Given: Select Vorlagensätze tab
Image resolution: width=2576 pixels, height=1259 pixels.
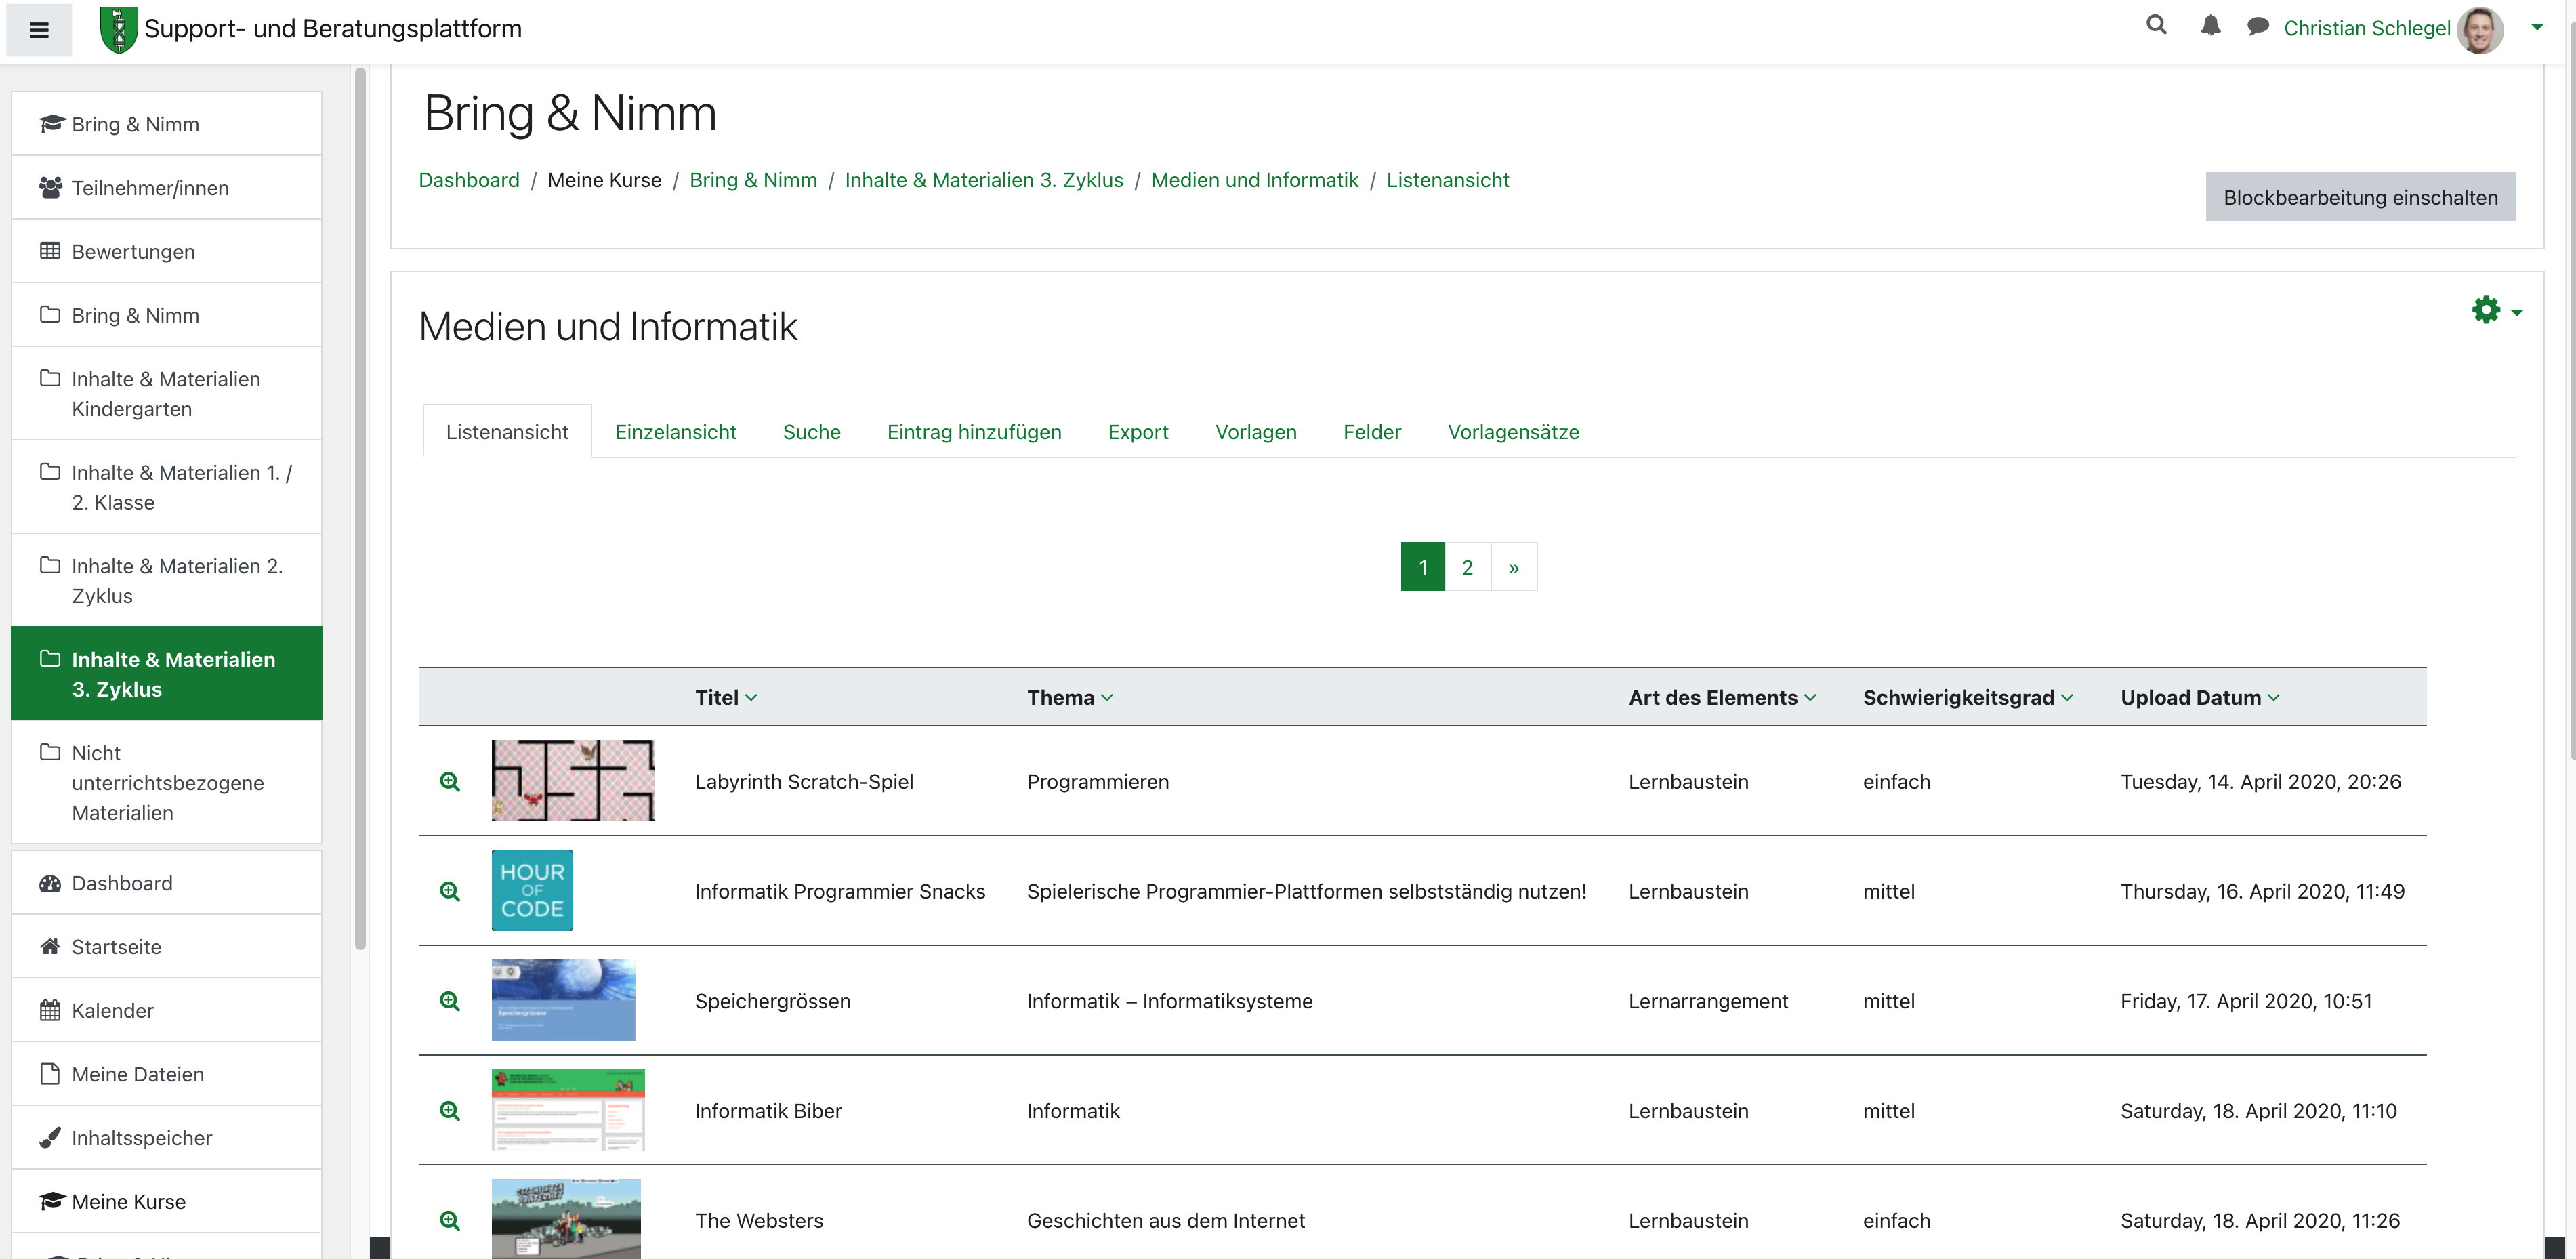Looking at the screenshot, I should (x=1513, y=431).
